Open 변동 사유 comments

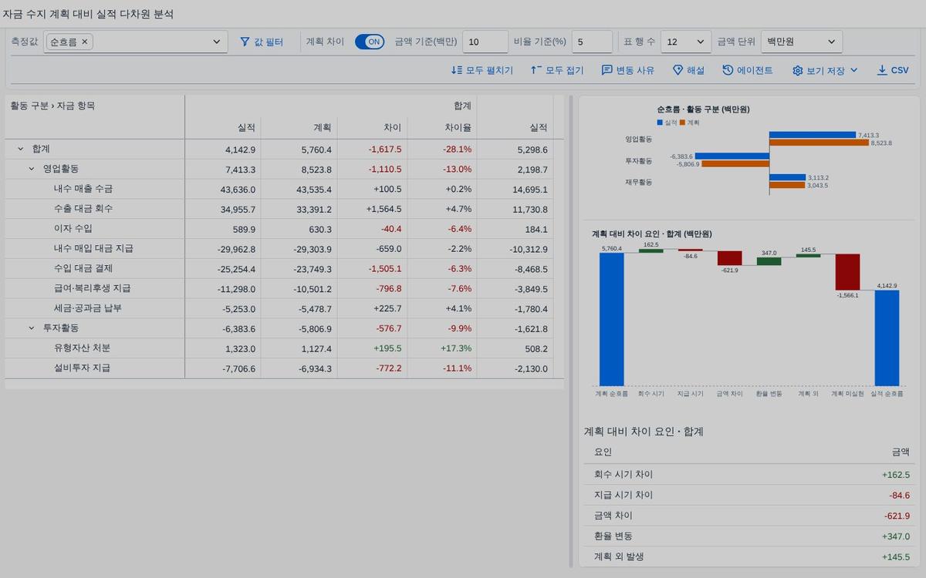[628, 70]
